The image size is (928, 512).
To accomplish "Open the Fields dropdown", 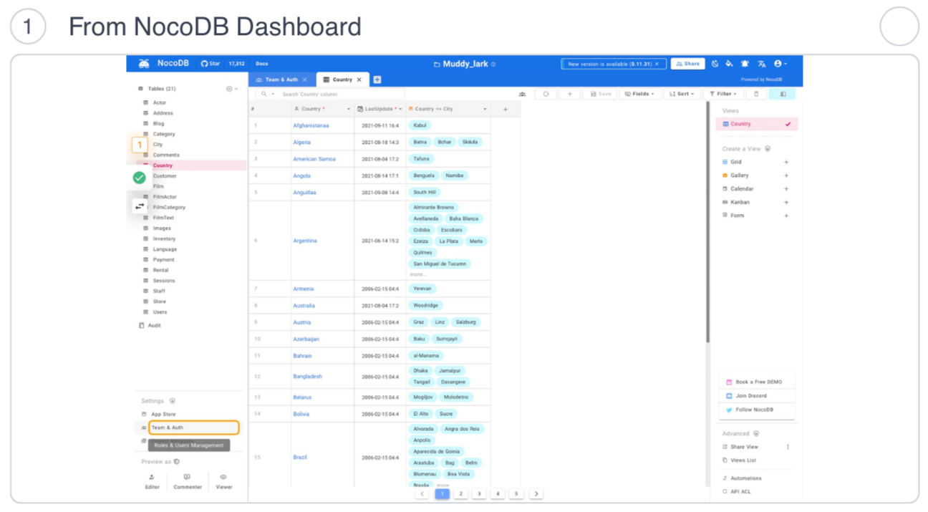I will click(x=639, y=94).
